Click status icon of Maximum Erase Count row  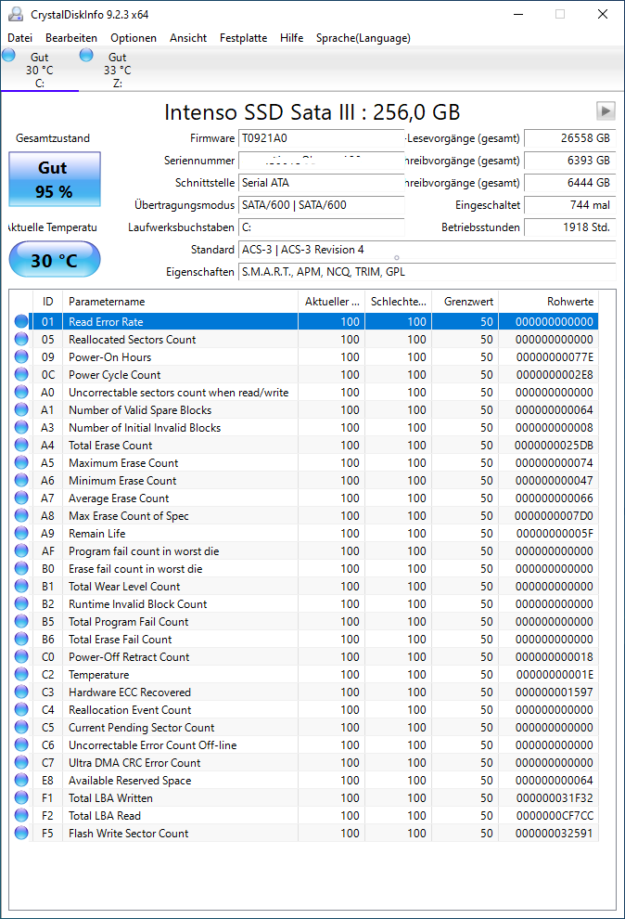click(21, 462)
